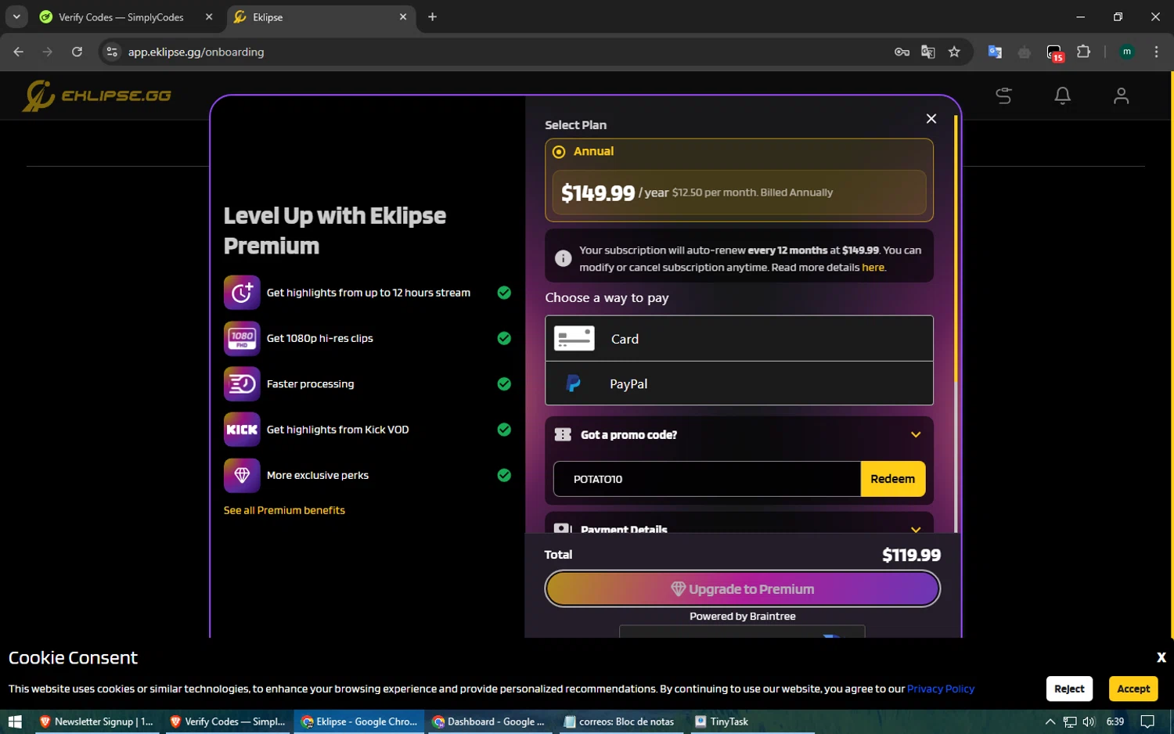The width and height of the screenshot is (1174, 734).
Task: Click Upgrade to Premium button
Action: click(x=742, y=589)
